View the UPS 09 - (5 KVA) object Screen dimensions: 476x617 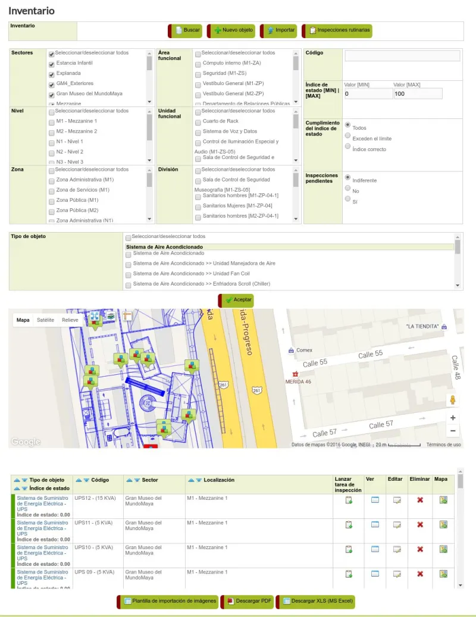[x=375, y=574]
